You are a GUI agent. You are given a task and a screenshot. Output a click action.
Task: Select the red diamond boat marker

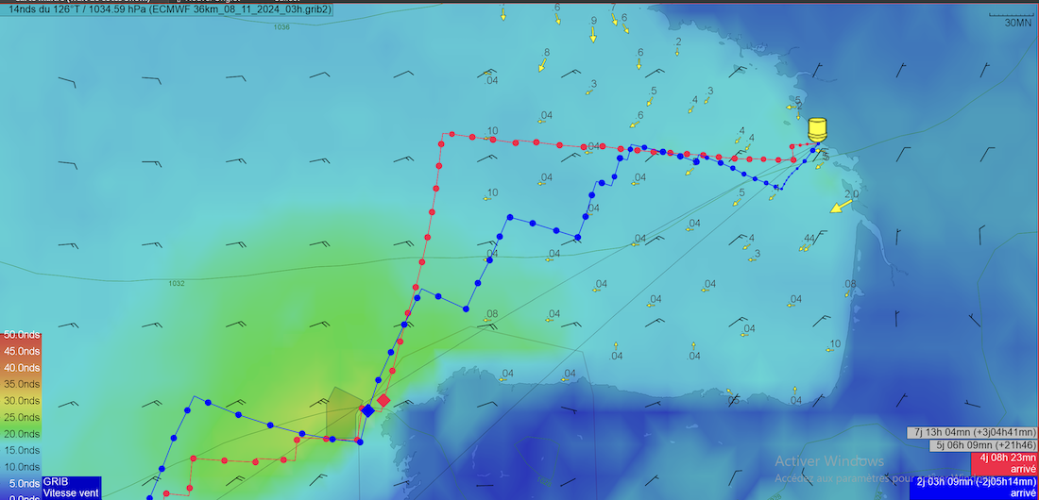(x=383, y=401)
